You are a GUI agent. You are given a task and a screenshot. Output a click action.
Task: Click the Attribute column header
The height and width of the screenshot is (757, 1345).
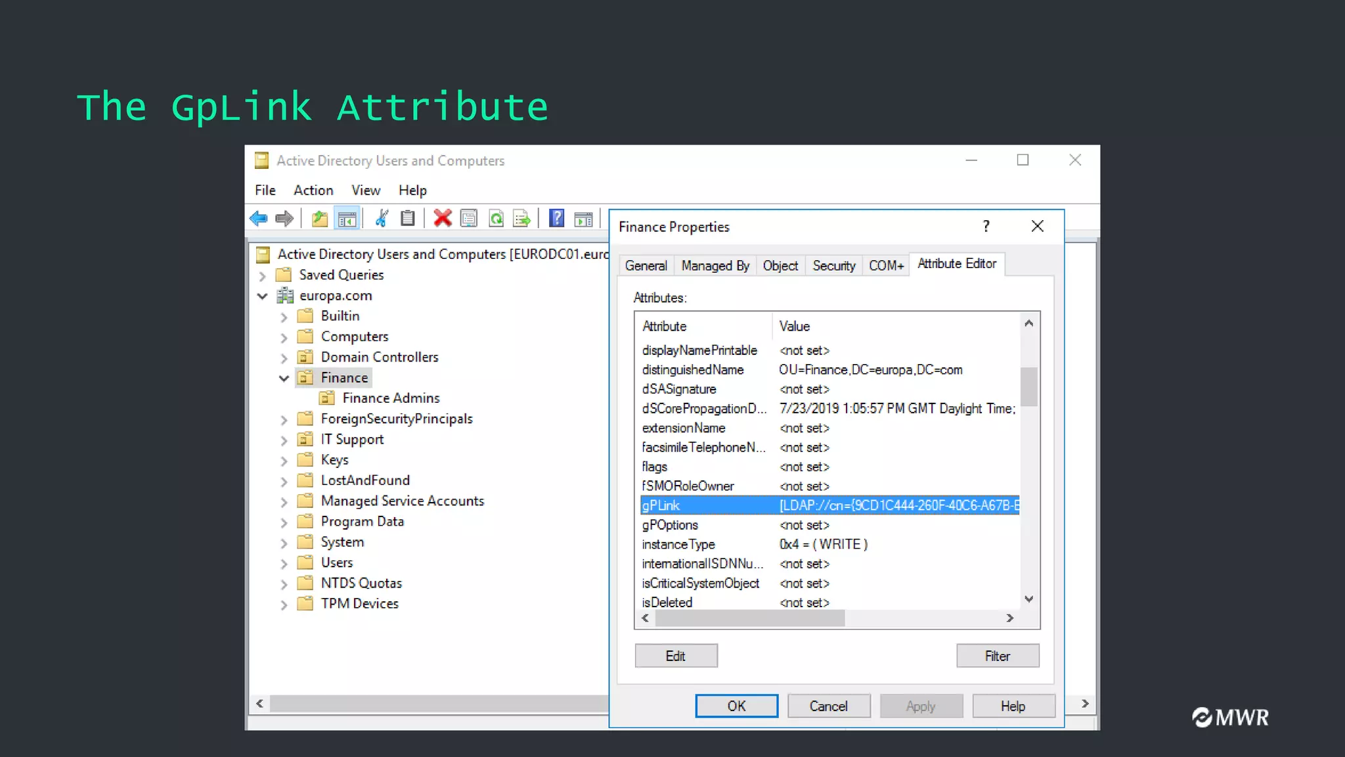[703, 326]
